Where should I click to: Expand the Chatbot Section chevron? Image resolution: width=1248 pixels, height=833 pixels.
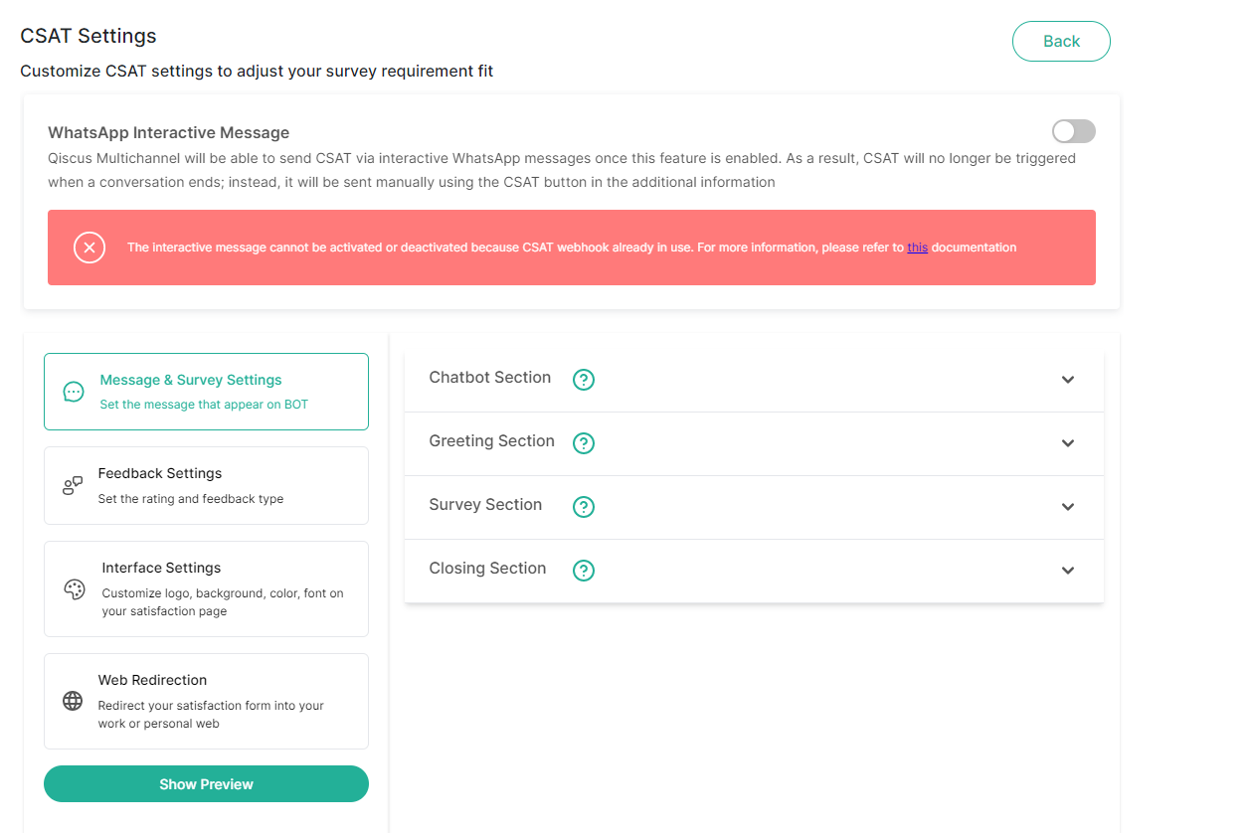(1068, 380)
